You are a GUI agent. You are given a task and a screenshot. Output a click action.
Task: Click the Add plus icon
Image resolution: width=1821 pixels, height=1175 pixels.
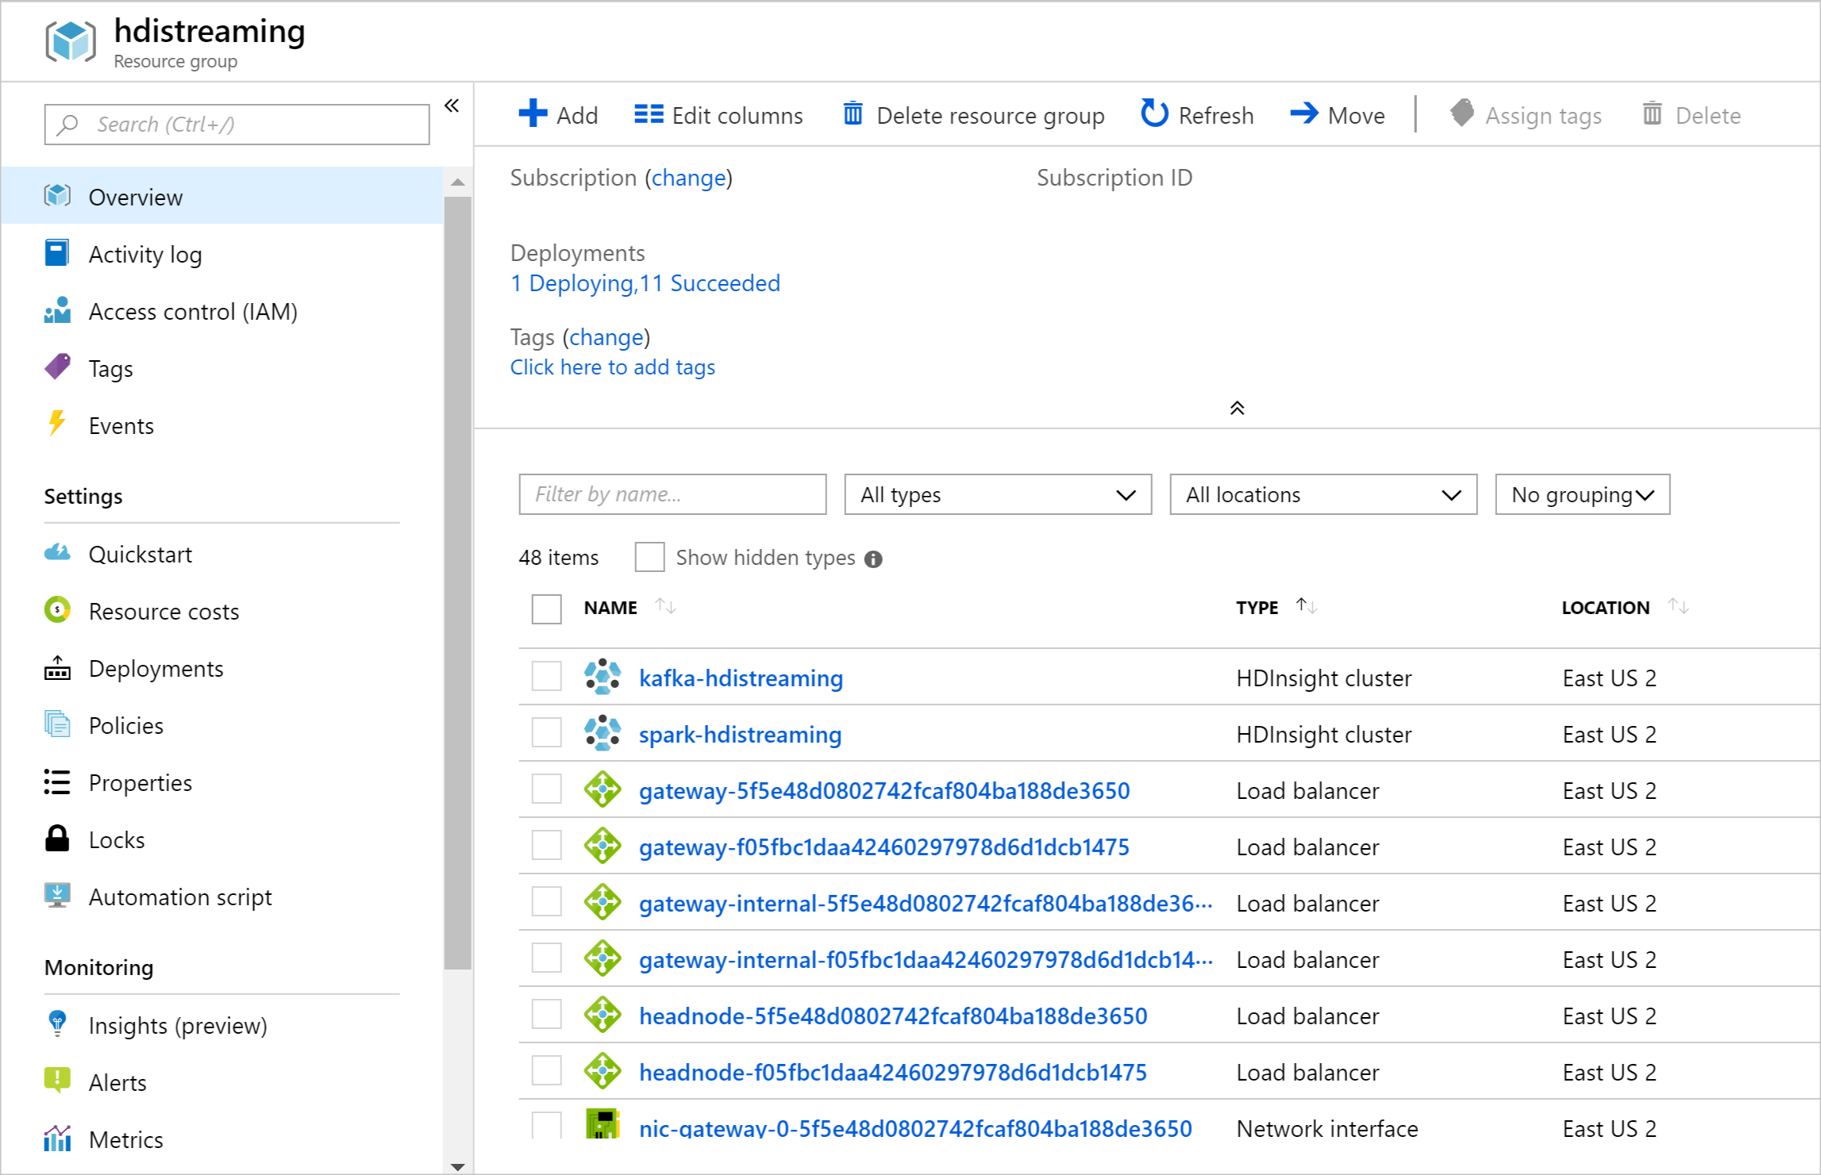533,113
